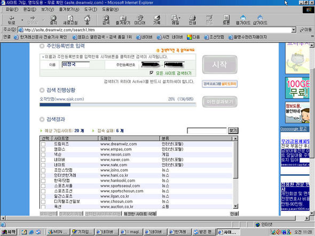Toggle 모든 사이트 검색하기 checkbox

[x=152, y=73]
